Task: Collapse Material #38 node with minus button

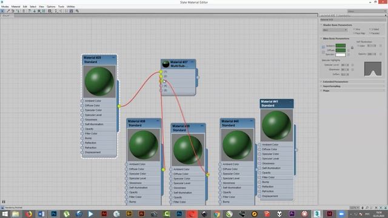Action: (158, 121)
